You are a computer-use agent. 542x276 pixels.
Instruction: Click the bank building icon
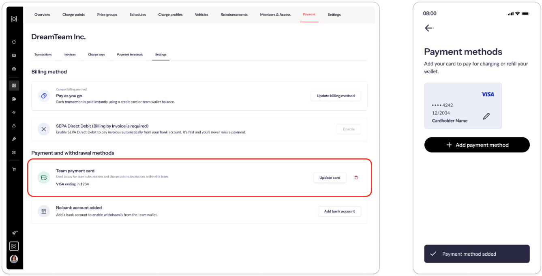[44, 211]
